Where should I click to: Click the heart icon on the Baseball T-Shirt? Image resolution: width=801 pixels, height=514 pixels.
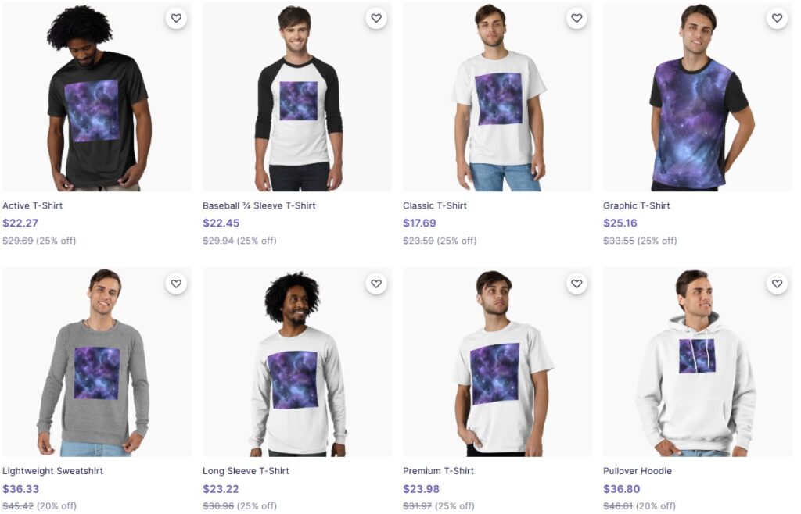coord(376,18)
